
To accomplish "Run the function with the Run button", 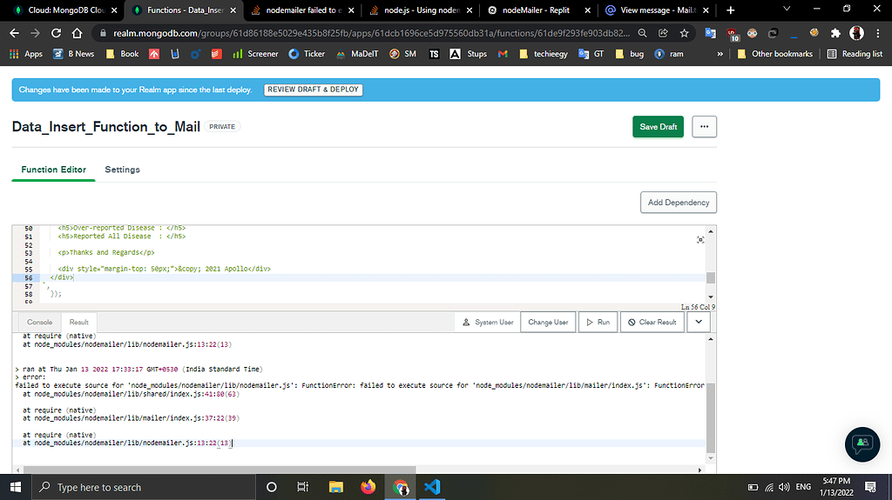I will 597,322.
